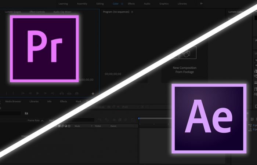This screenshot has width=257, height=165.
Task: Click the TrkMat column header
Action: pos(98,126)
